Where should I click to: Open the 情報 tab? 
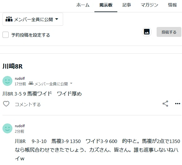click(172, 5)
